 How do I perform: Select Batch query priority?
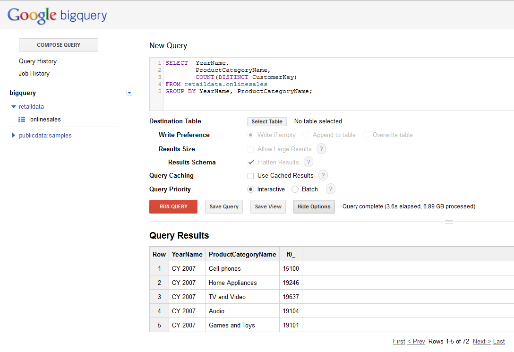coord(295,189)
